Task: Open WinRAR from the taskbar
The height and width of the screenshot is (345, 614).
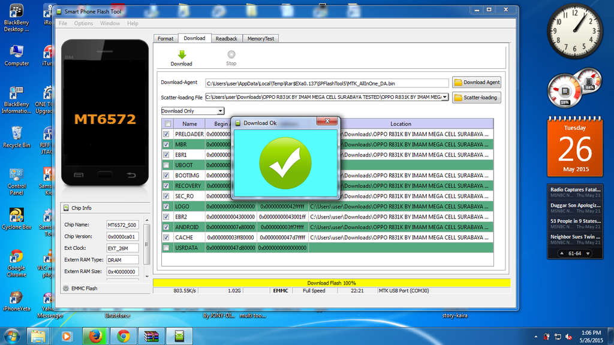Action: (x=151, y=336)
